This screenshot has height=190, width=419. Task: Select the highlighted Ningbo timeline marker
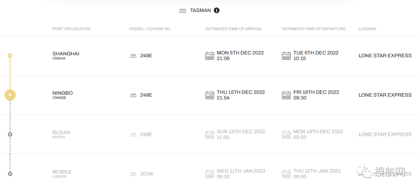pos(10,95)
